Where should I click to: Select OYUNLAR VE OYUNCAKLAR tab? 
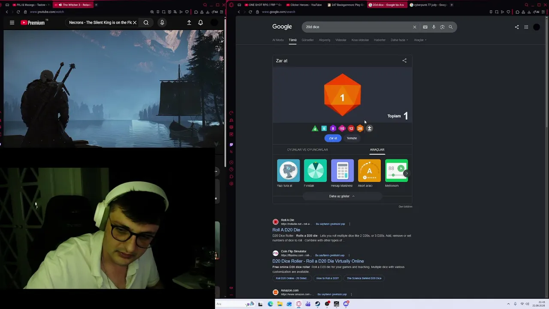pyautogui.click(x=308, y=149)
